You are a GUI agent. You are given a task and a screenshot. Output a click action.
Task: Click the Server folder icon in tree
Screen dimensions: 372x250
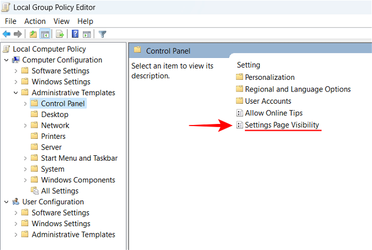(x=35, y=147)
